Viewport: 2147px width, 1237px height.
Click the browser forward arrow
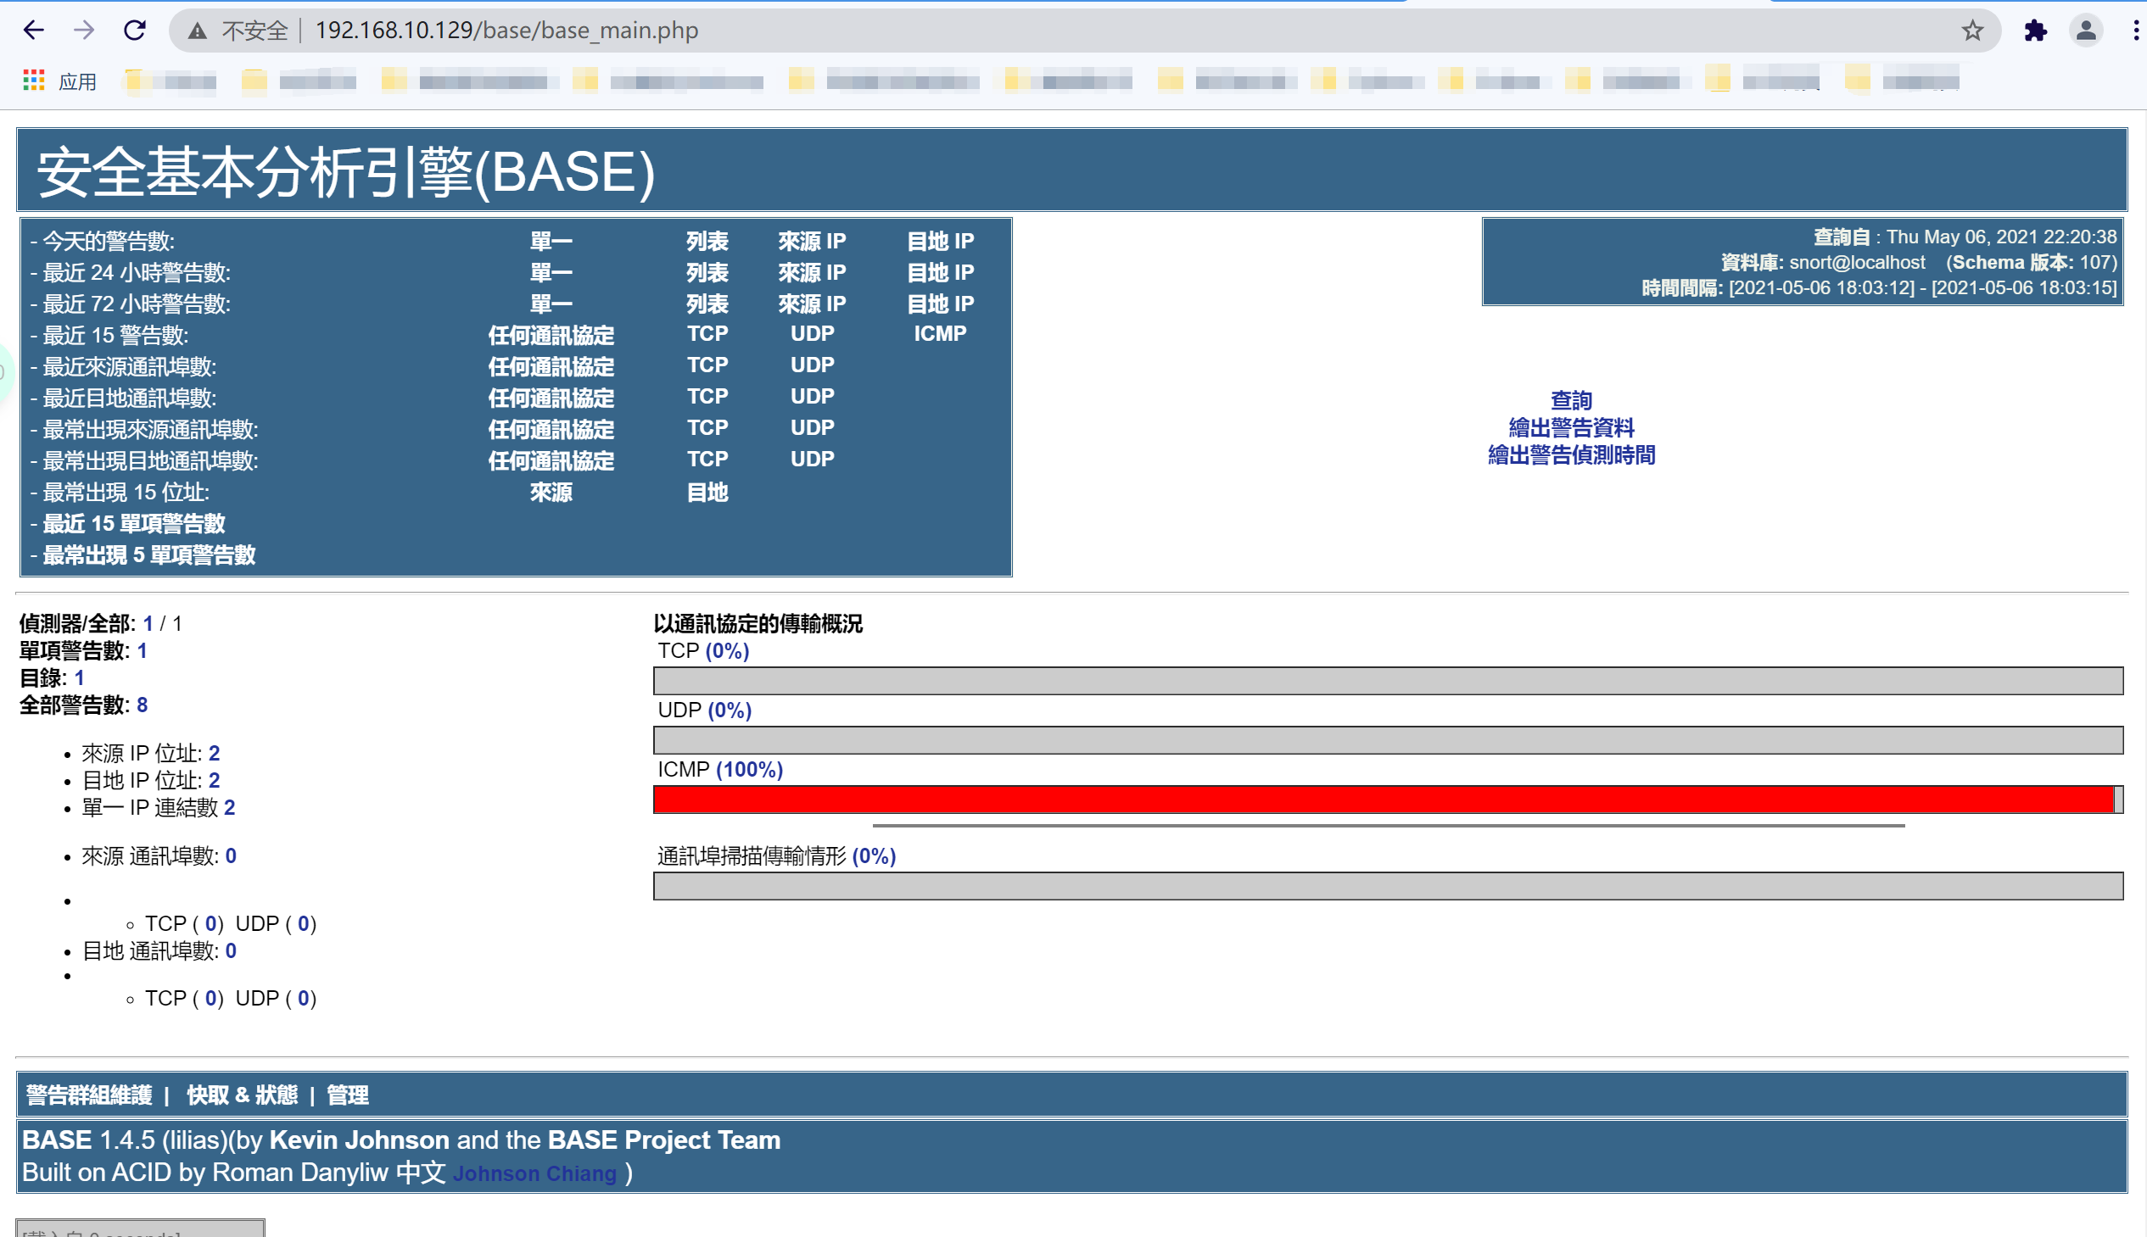click(x=83, y=31)
